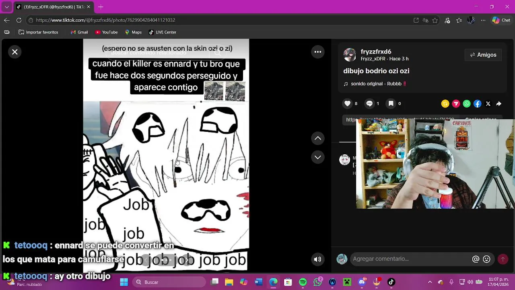Toggle favorites bar side icon

7,32
